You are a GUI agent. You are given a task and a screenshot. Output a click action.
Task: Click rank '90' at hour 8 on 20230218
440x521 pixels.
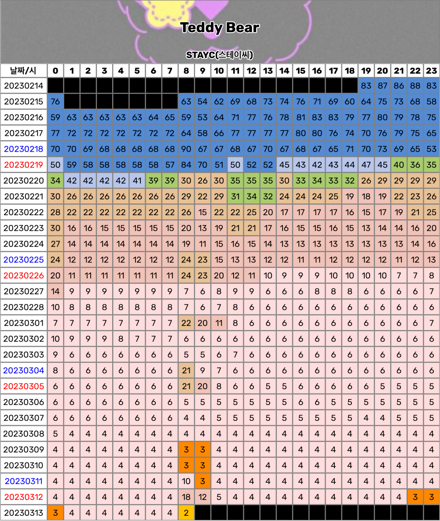pyautogui.click(x=186, y=149)
